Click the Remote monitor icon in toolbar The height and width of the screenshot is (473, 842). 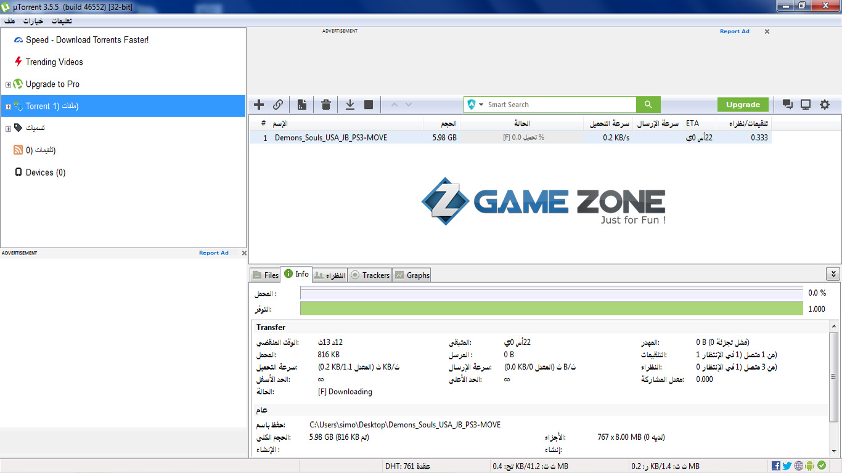click(x=806, y=105)
